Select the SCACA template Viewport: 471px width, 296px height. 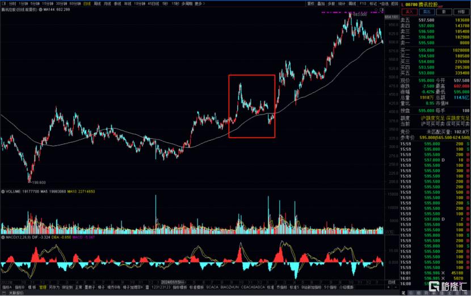(x=212, y=287)
